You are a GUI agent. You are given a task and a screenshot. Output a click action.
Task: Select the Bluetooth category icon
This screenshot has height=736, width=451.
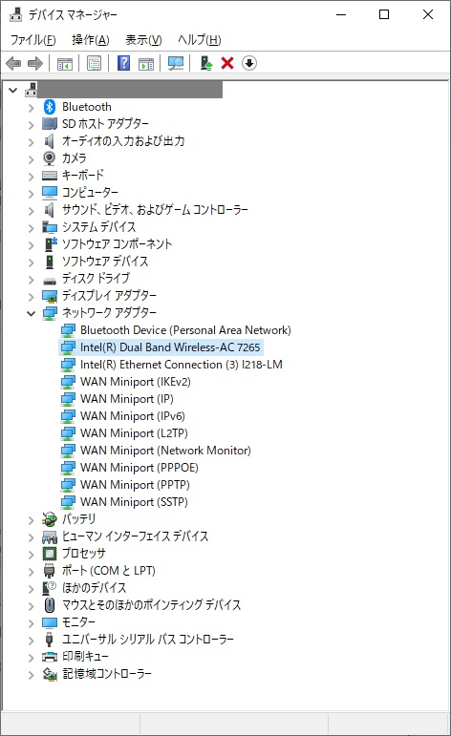(50, 107)
